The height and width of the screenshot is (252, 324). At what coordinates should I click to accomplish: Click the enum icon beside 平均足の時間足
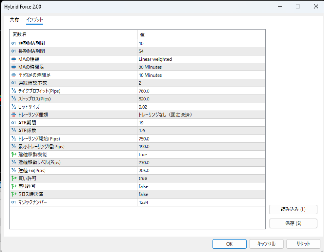tap(14, 75)
